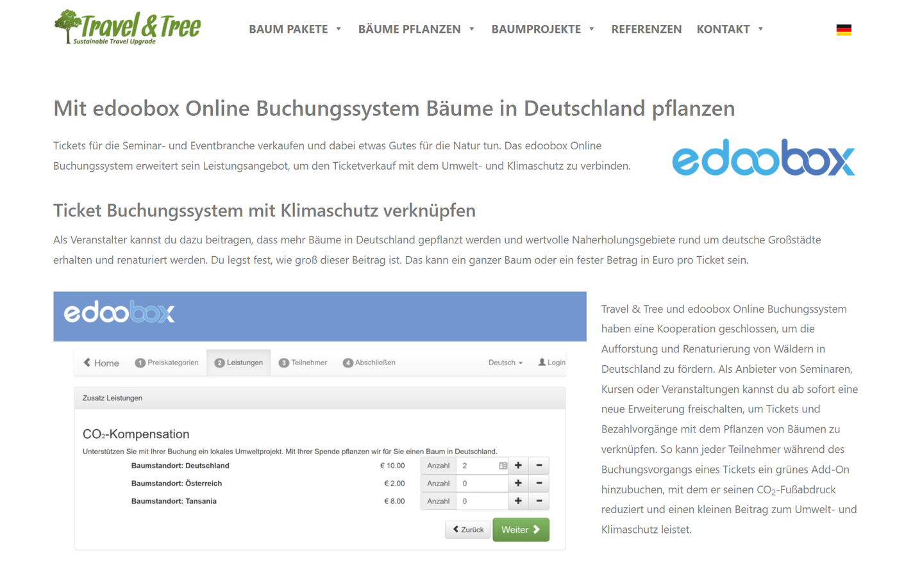Click the green Weiter button

tap(521, 530)
